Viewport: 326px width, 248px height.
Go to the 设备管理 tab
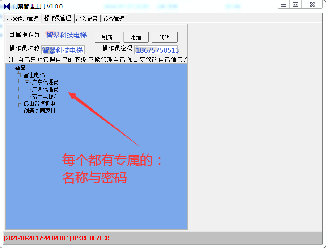114,19
